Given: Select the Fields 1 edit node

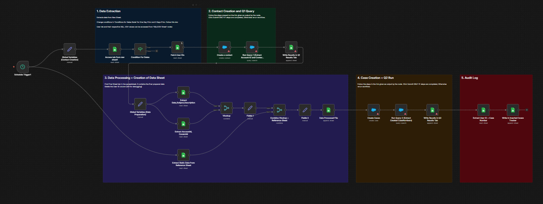Looking at the screenshot, I should point(250,108).
